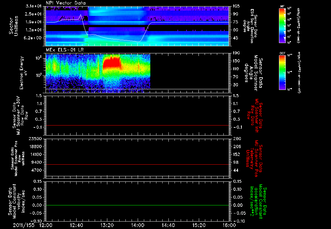Click the "Electron Energy eV" axis label
331x229 pixels.
pos(24,73)
